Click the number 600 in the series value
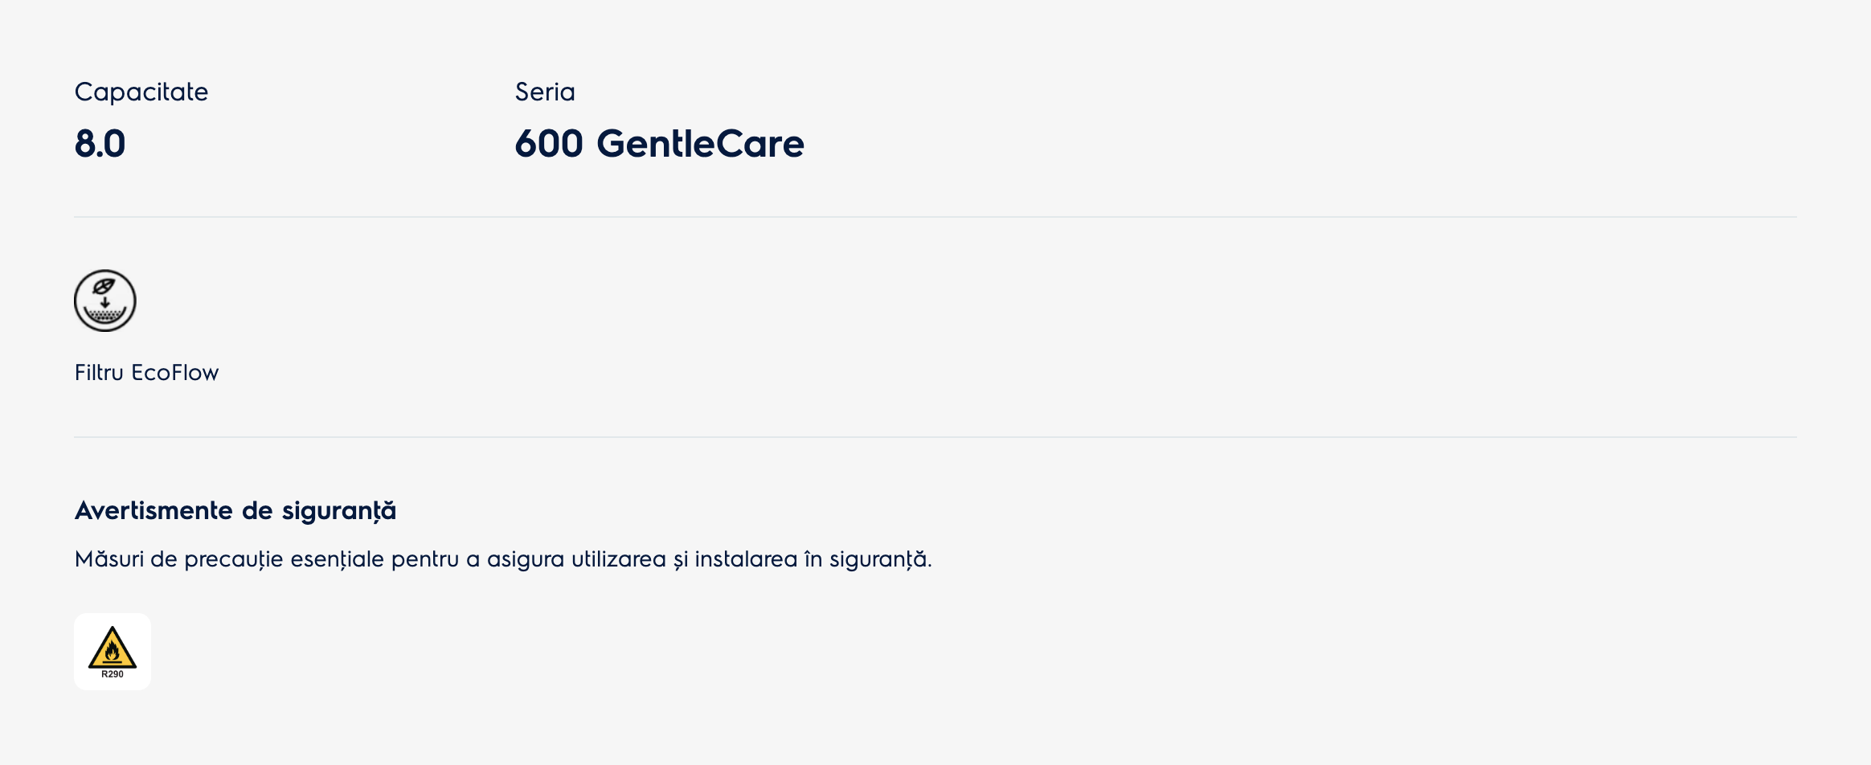Image resolution: width=1871 pixels, height=765 pixels. pyautogui.click(x=549, y=144)
